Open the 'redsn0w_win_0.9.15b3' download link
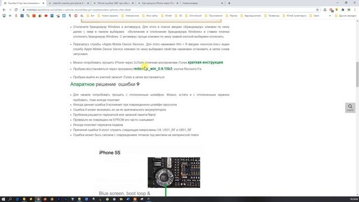359x202 pixels. tap(153, 68)
